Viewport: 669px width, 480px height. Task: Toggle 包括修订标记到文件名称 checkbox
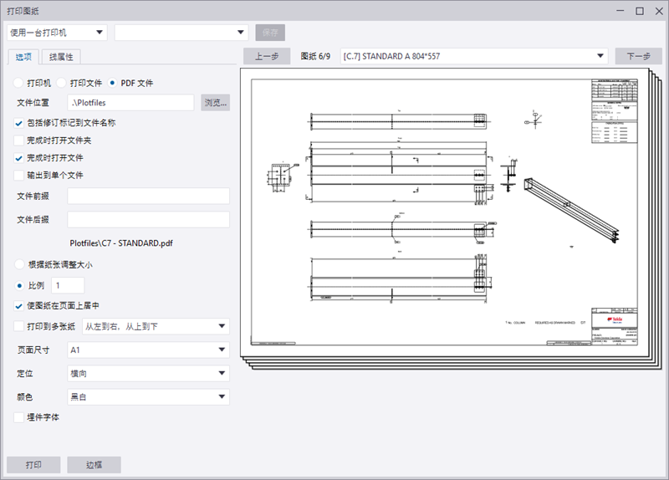pos(18,123)
